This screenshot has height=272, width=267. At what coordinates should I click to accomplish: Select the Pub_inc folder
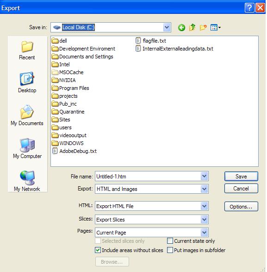coord(64,104)
